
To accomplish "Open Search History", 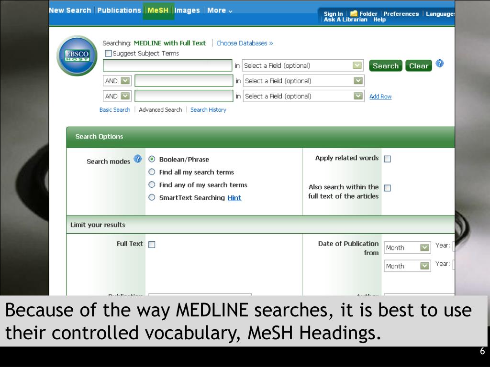I will (208, 110).
